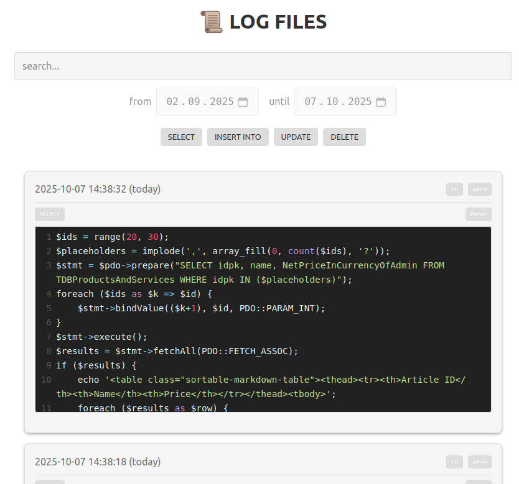519x484 pixels.
Task: Click the scroll emoji beside LOG FILES
Action: (x=212, y=22)
